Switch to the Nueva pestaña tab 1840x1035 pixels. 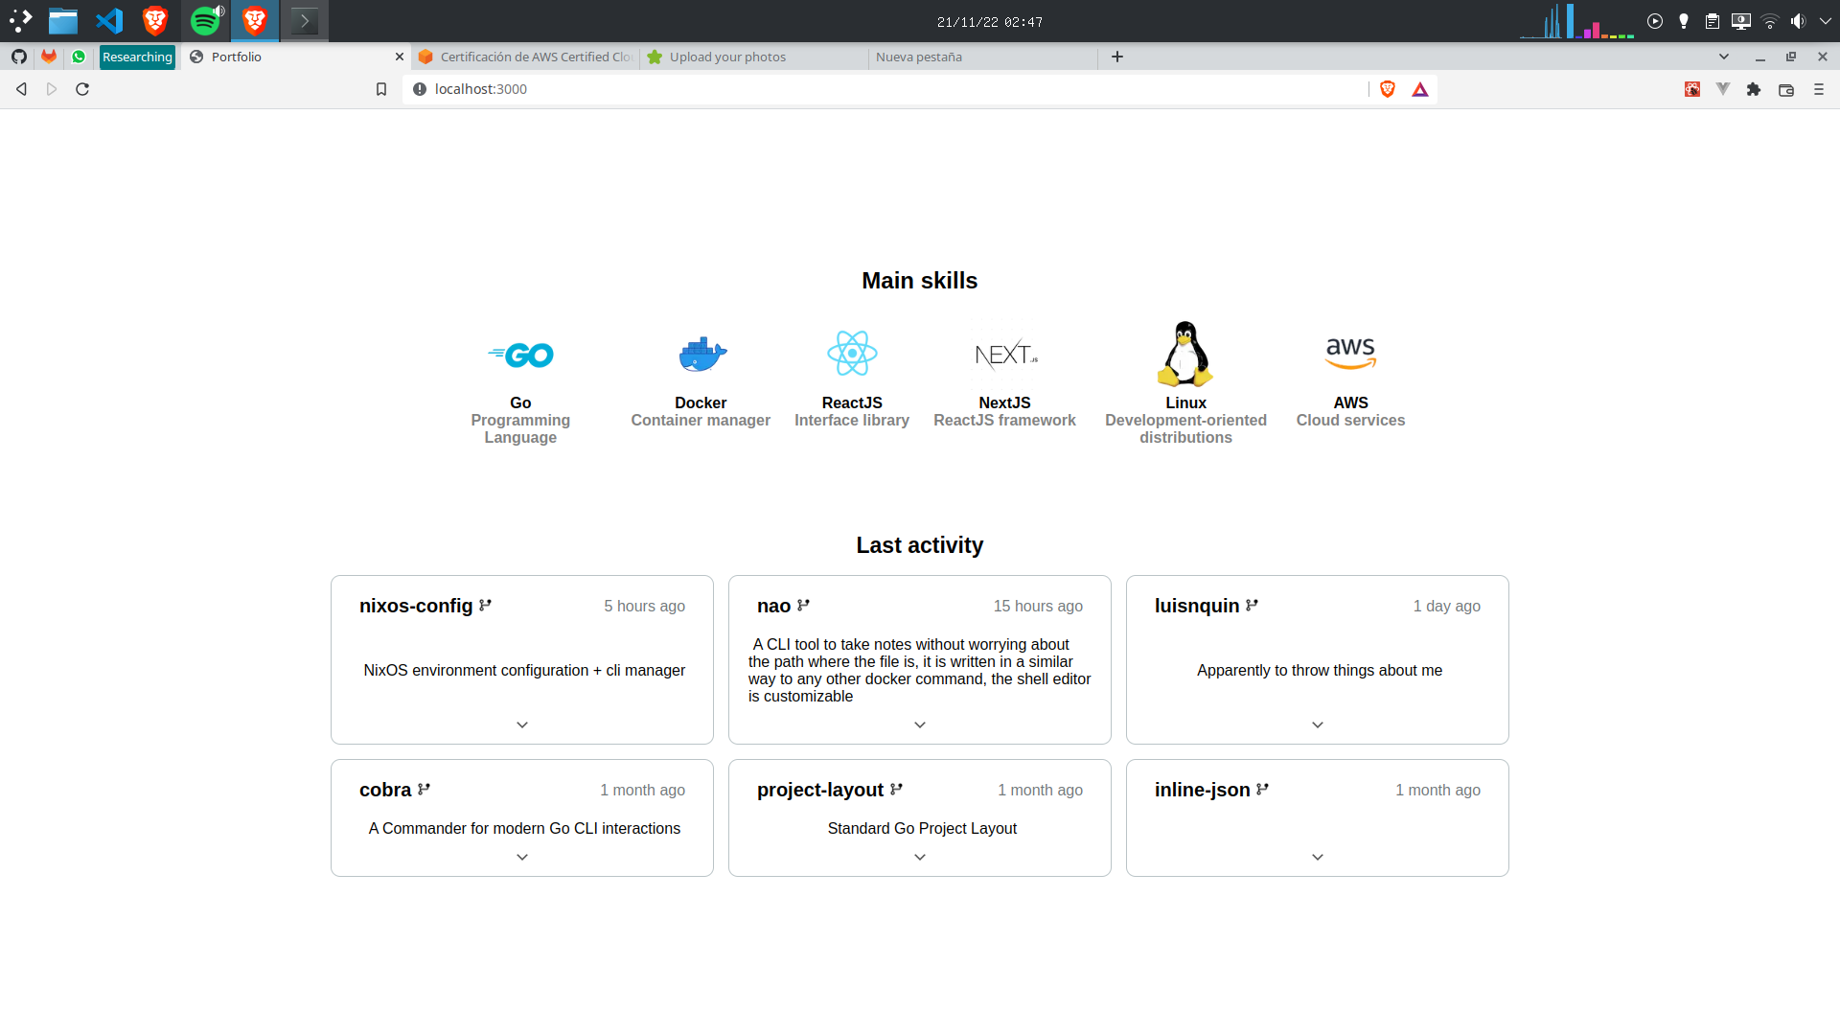coord(983,57)
